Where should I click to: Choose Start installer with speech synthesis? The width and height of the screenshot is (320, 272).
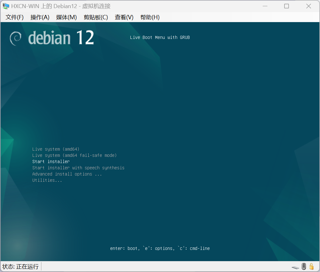[78, 168]
